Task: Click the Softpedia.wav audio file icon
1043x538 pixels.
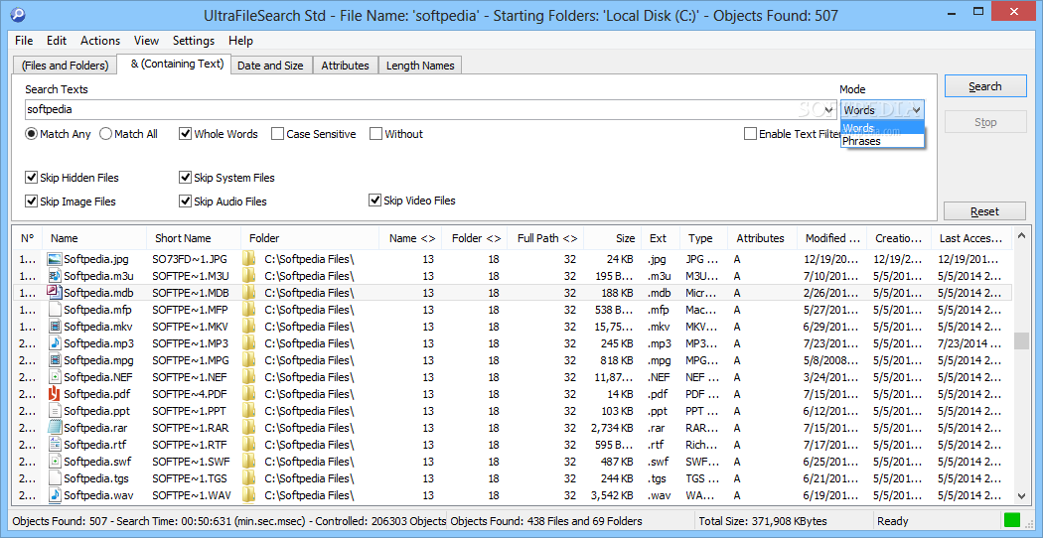Action: click(55, 494)
